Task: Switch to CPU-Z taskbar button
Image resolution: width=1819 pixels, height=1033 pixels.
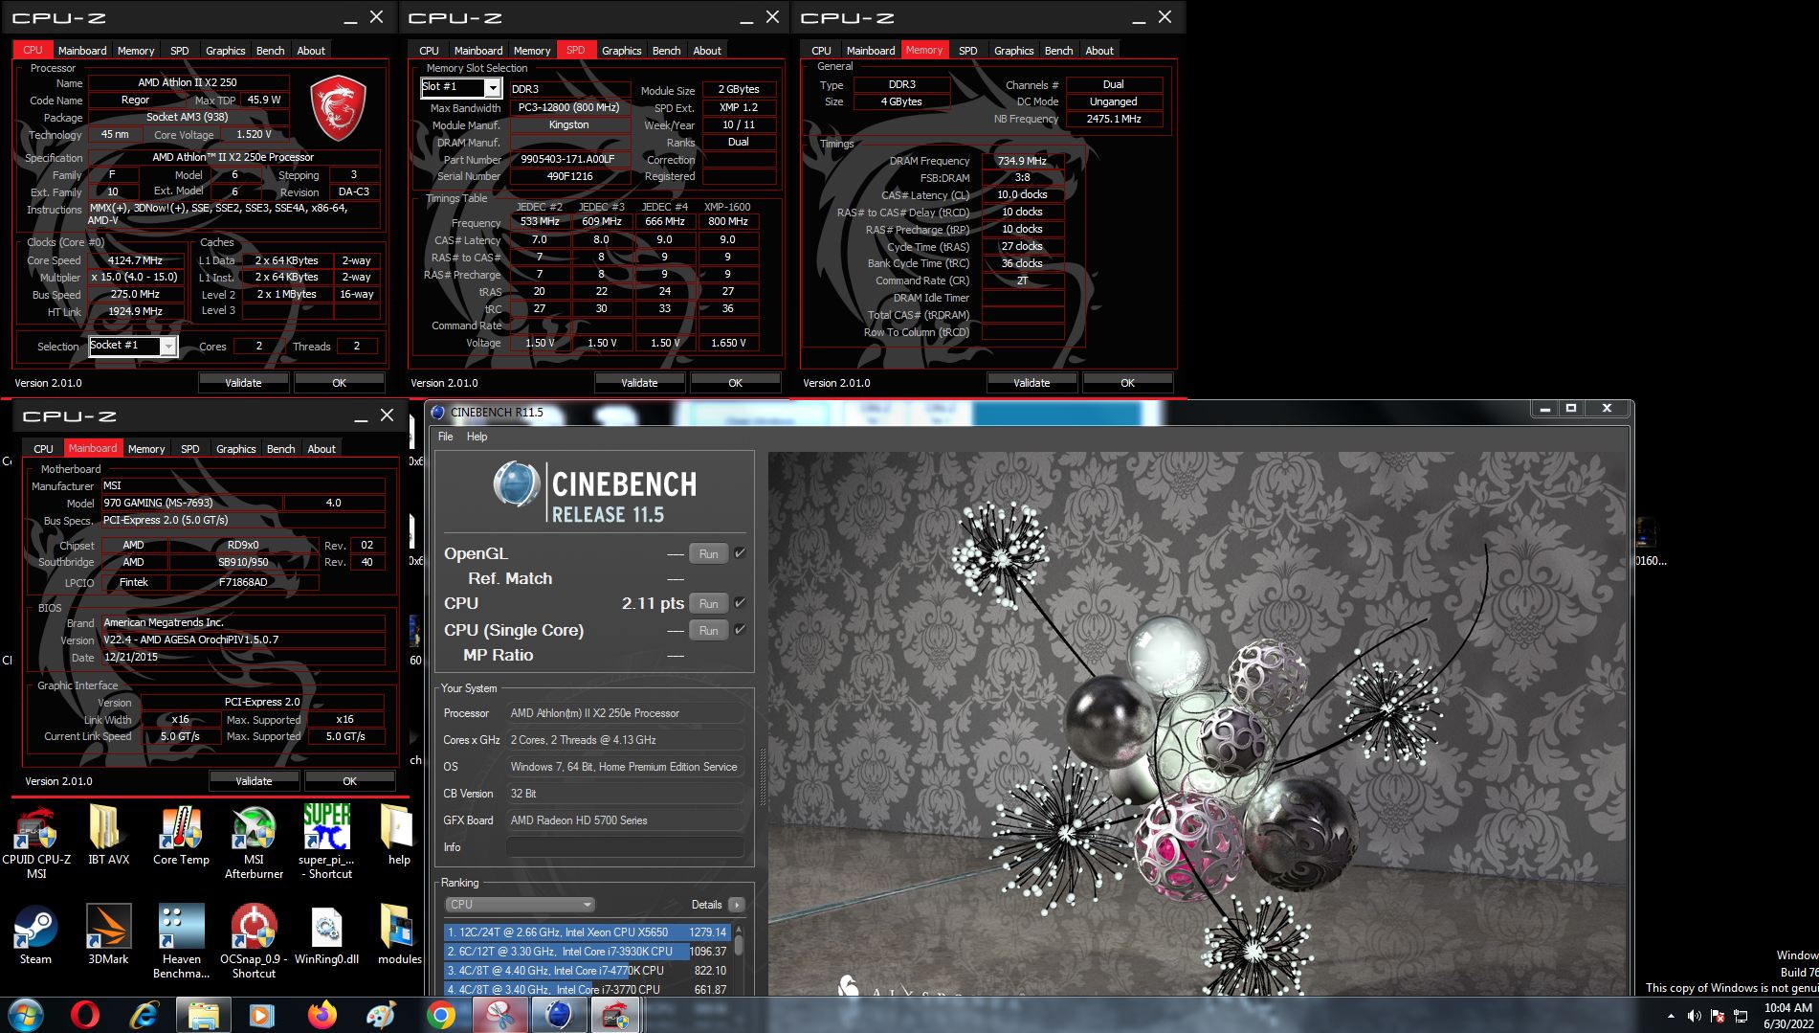Action: (617, 1015)
